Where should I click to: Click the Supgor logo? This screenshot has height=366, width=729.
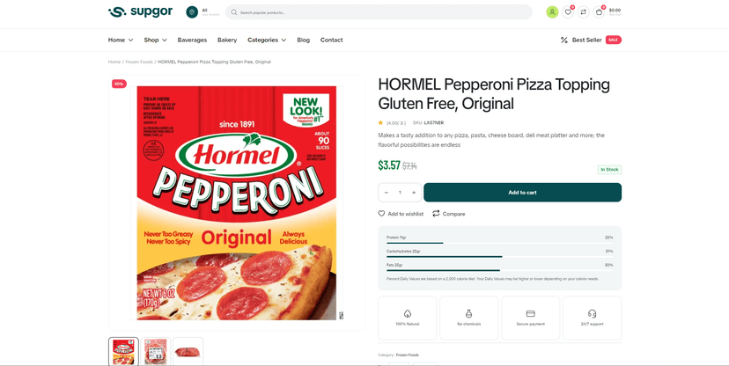click(x=140, y=12)
